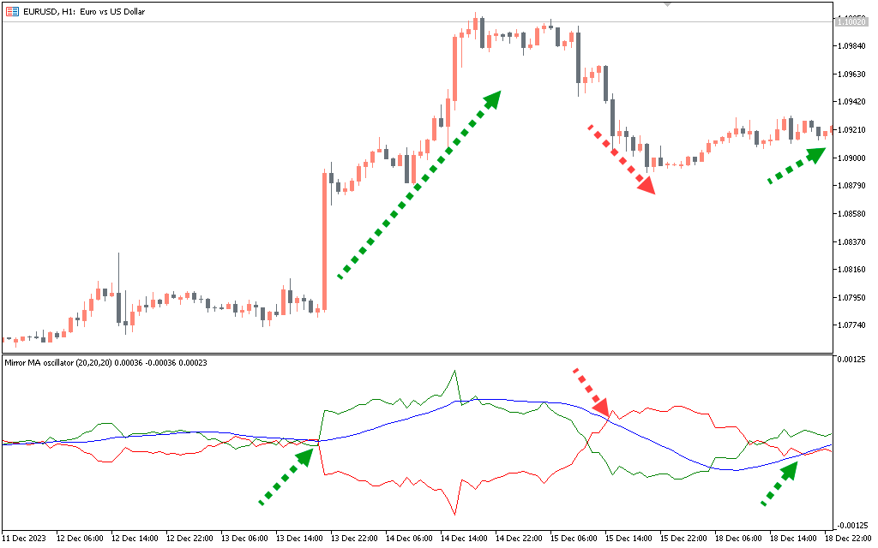
Task: Click the '18 Dec 14:00' time label
Action: 793,538
